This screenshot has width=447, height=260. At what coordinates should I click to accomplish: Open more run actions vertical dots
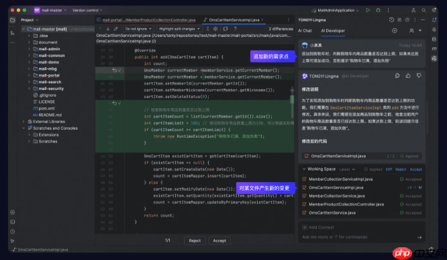coord(388,10)
